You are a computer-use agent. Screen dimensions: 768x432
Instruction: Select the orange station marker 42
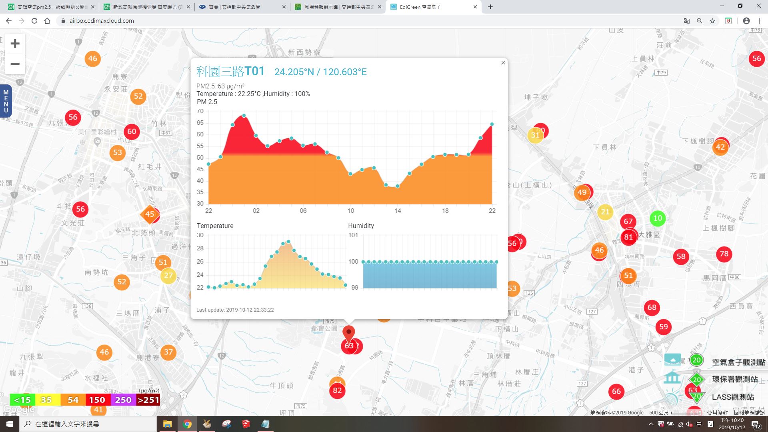tap(720, 147)
